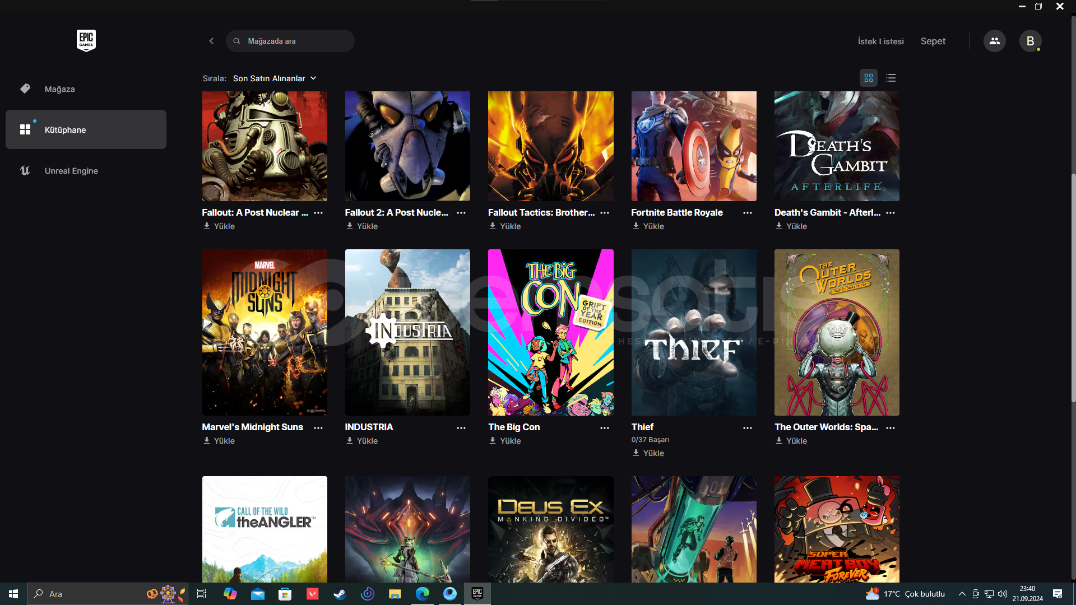The height and width of the screenshot is (605, 1076).
Task: Click Yükle under The Outer Worlds
Action: coord(791,441)
